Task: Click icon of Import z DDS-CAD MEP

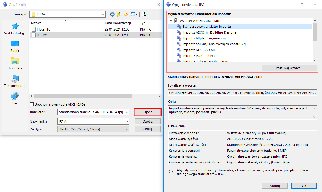Action: [179, 50]
